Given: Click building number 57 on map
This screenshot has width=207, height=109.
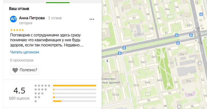Looking at the screenshot, I should (172, 63).
